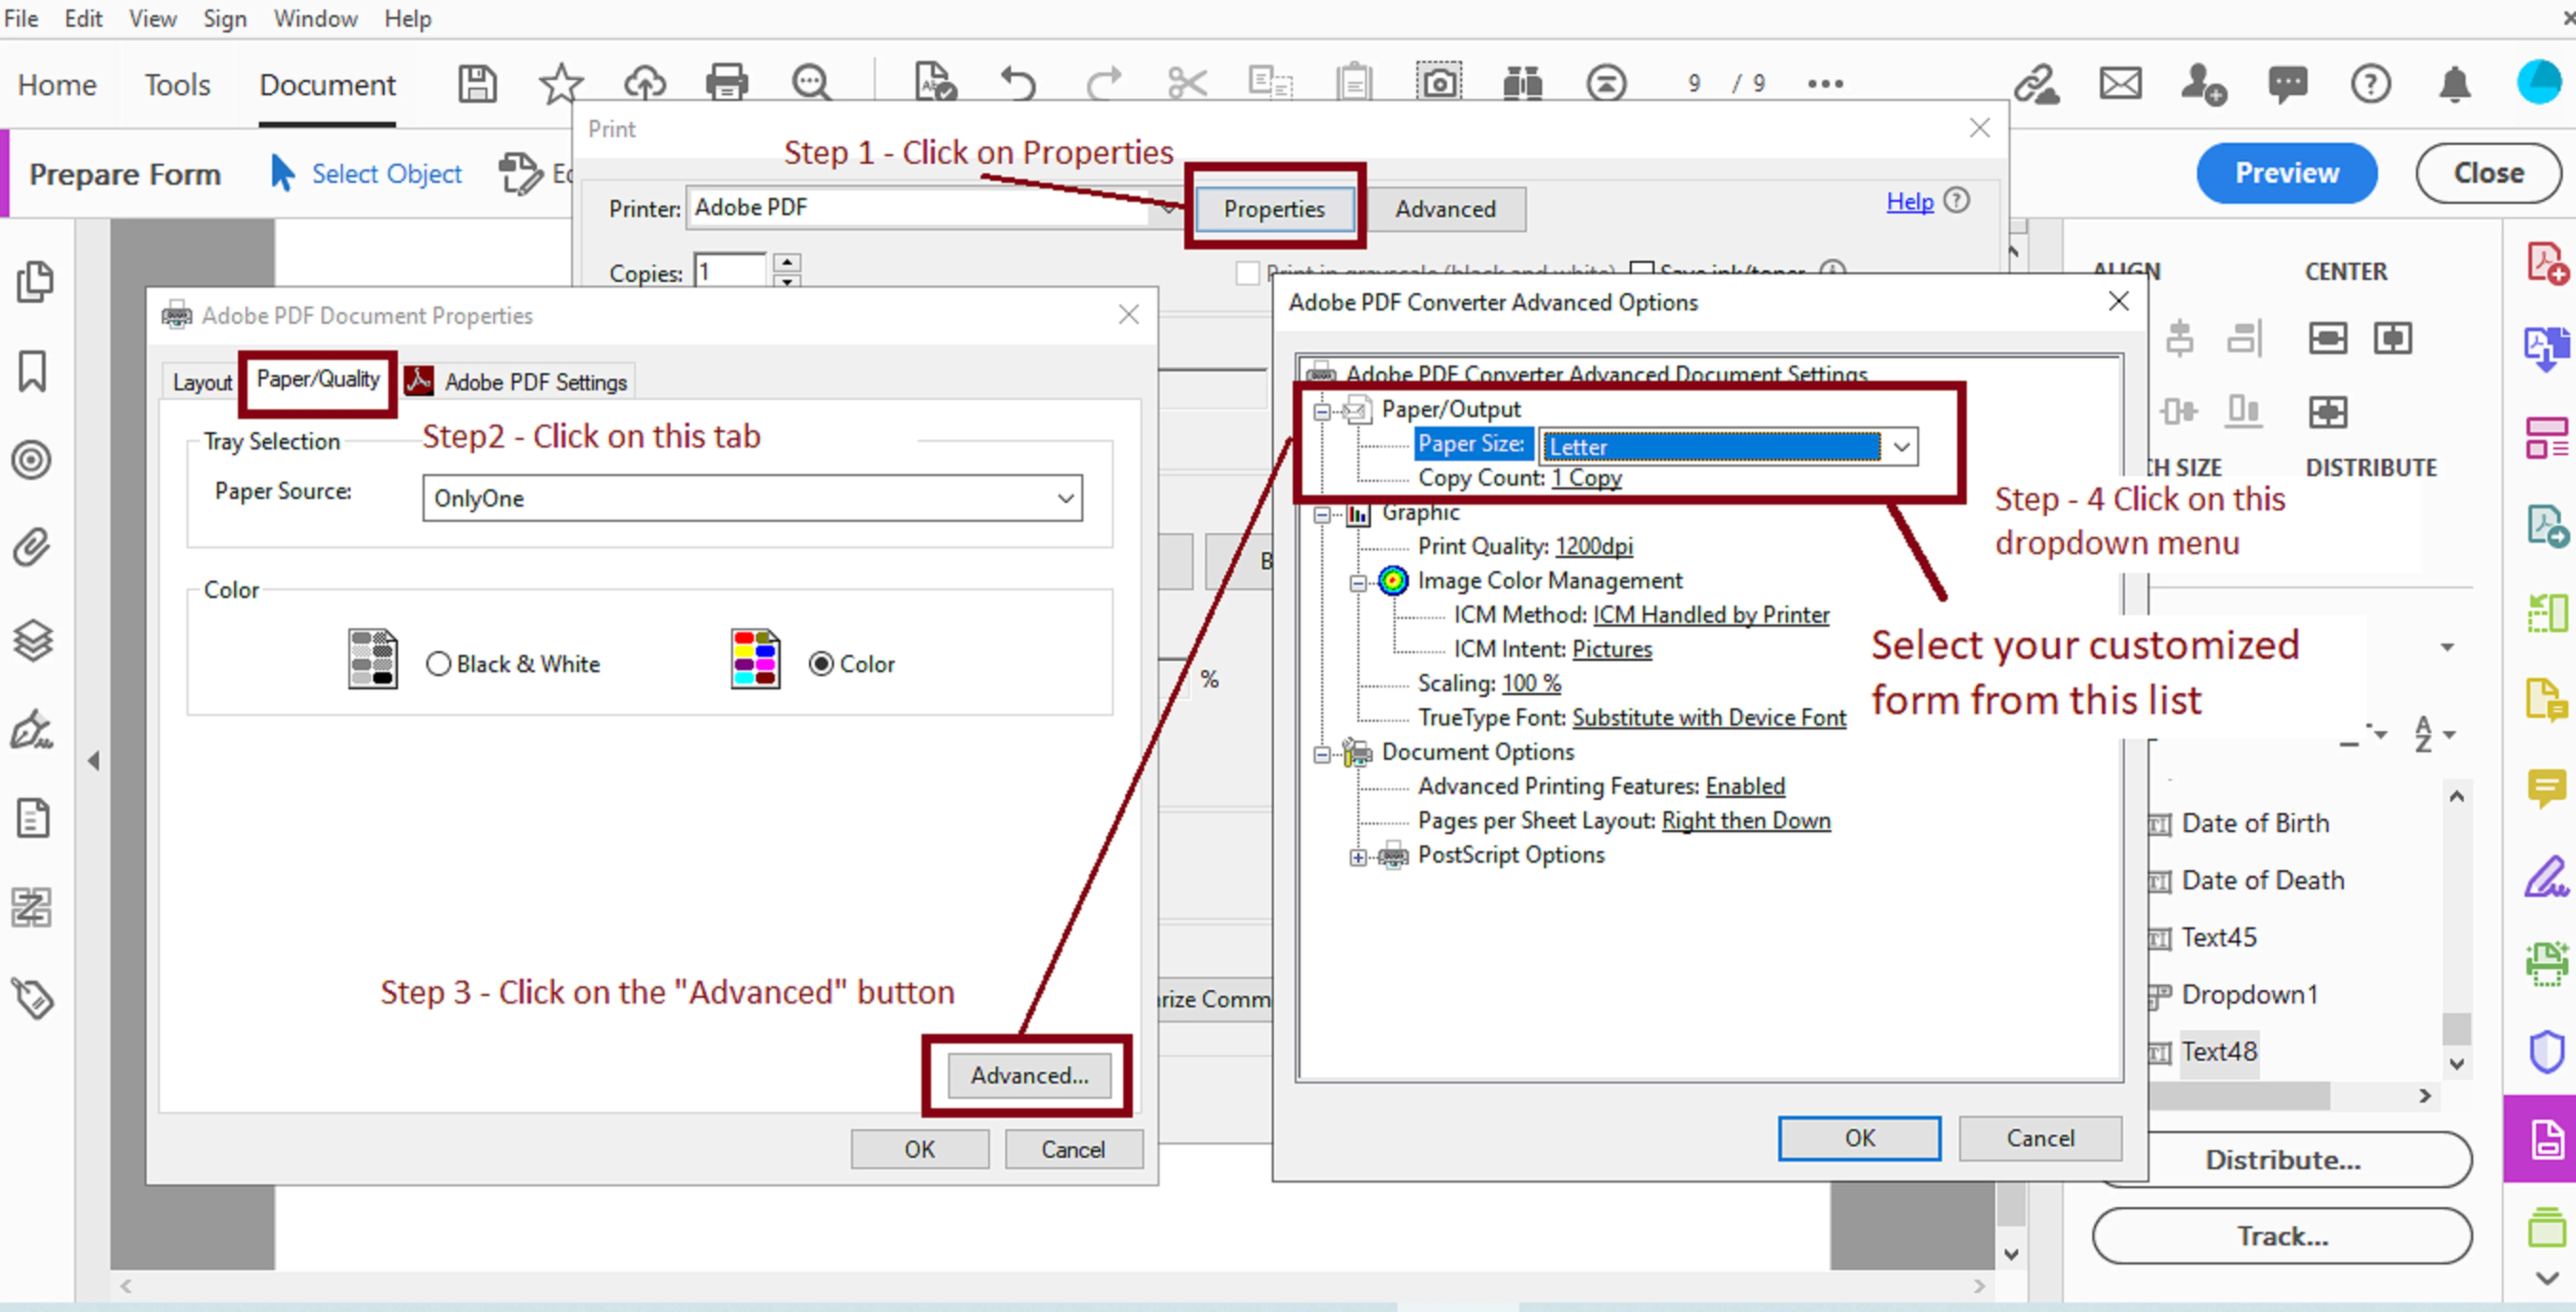Select the Black & White radio button
Screen dimensions: 2576x1312
pyautogui.click(x=438, y=664)
